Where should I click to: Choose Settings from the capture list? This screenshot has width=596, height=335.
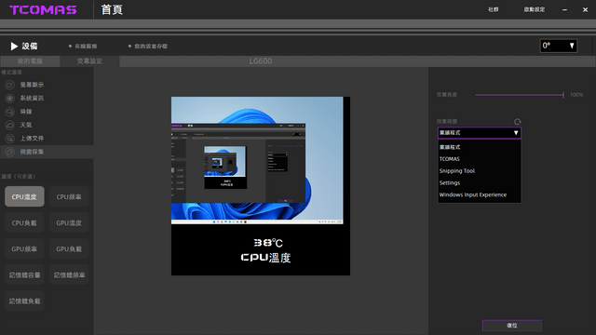(480, 182)
